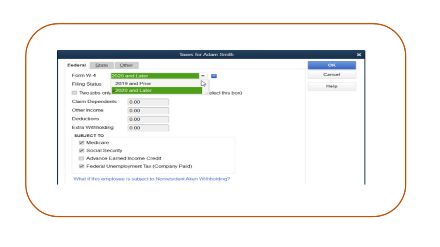Screen dimensions: 440x247
Task: Choose "2020 and Later" in the list
Action: 157,91
